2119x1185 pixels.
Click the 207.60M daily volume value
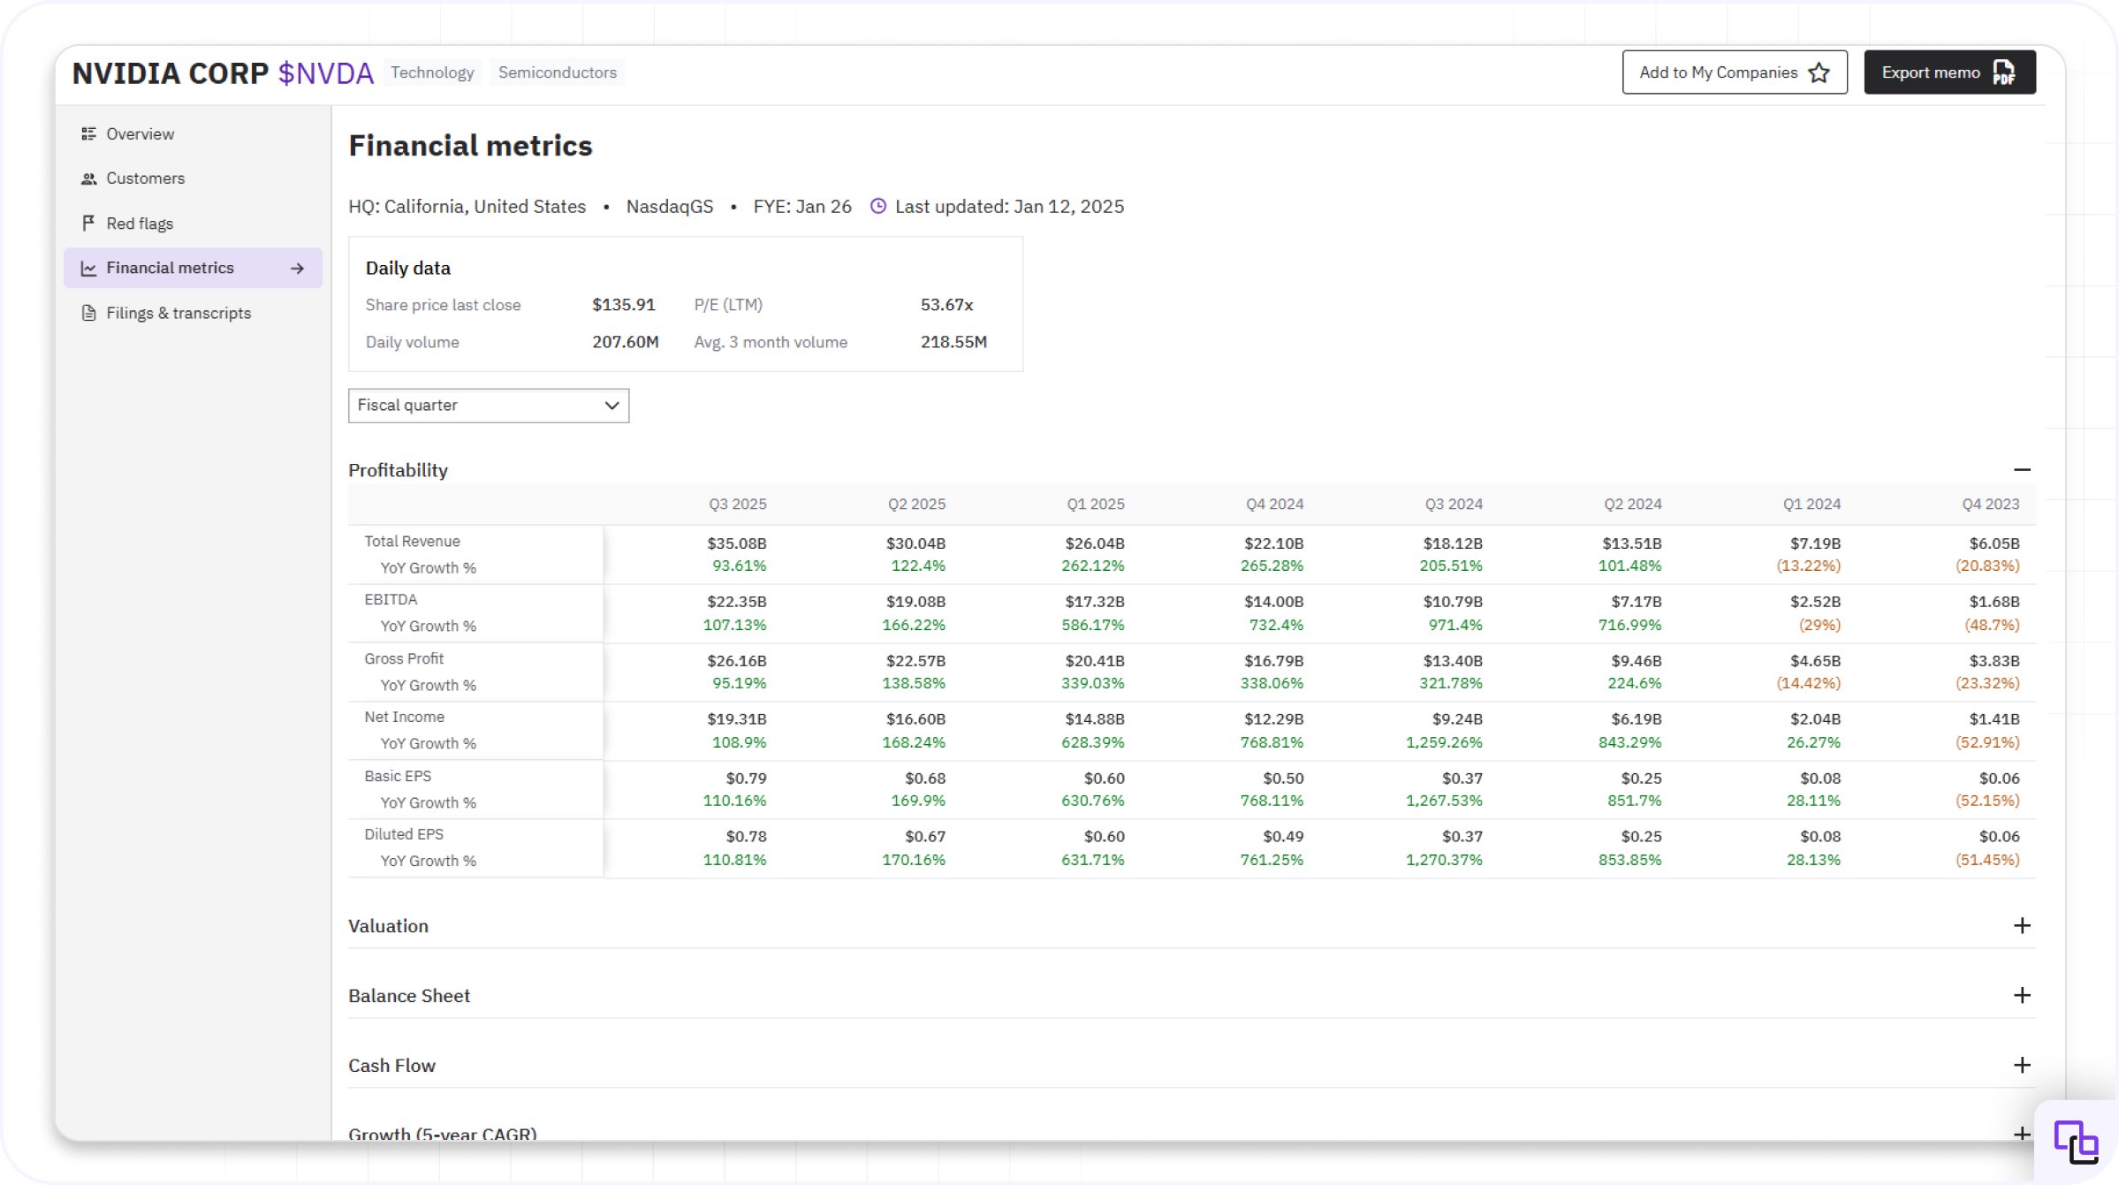pyautogui.click(x=625, y=342)
